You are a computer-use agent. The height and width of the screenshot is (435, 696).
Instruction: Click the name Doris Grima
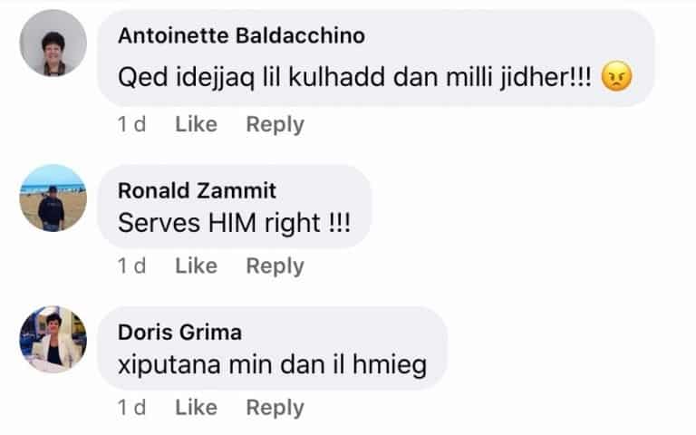(179, 332)
